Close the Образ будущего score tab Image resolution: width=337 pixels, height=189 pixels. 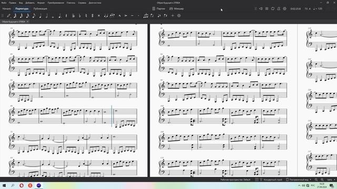click(27, 22)
